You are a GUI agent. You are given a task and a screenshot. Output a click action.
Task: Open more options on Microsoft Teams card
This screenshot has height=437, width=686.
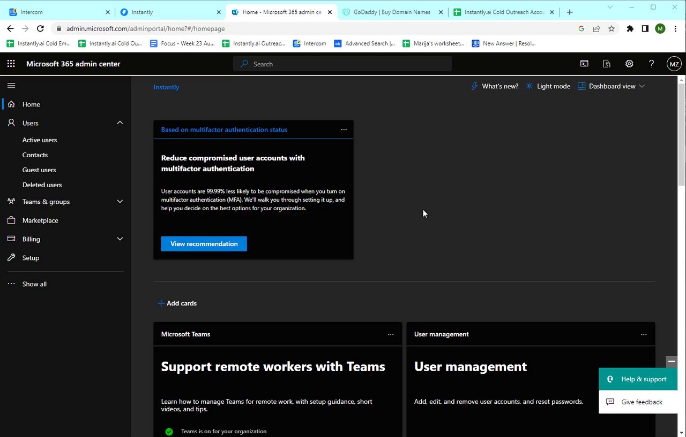(x=391, y=334)
